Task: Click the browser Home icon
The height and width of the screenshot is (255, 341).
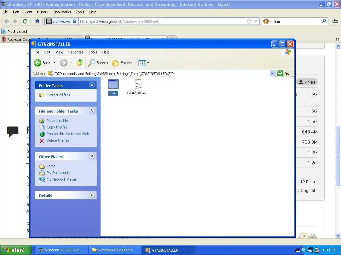Action: (37, 21)
